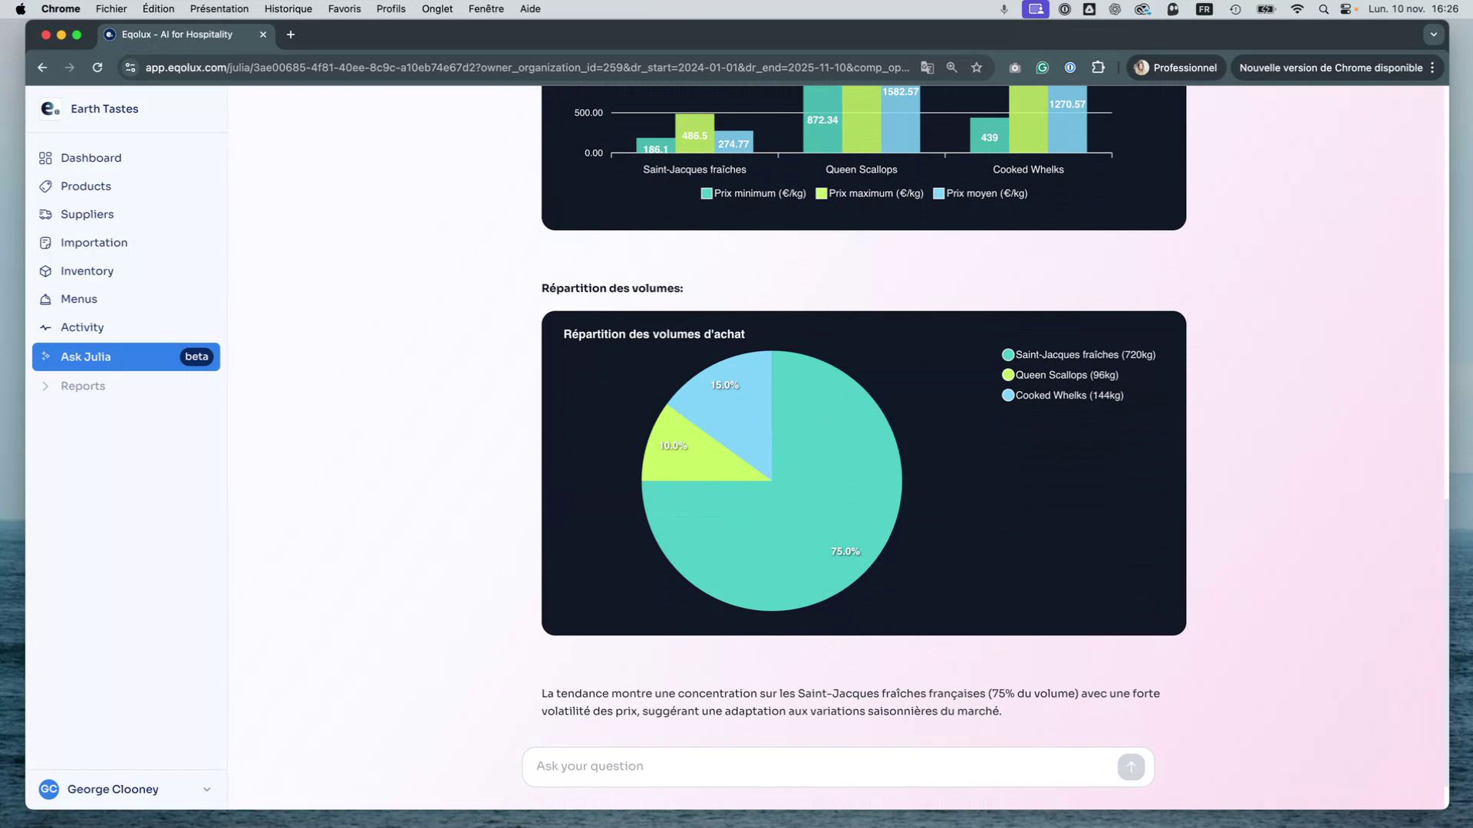The width and height of the screenshot is (1473, 828).
Task: Select the Menus cloche icon
Action: [45, 299]
